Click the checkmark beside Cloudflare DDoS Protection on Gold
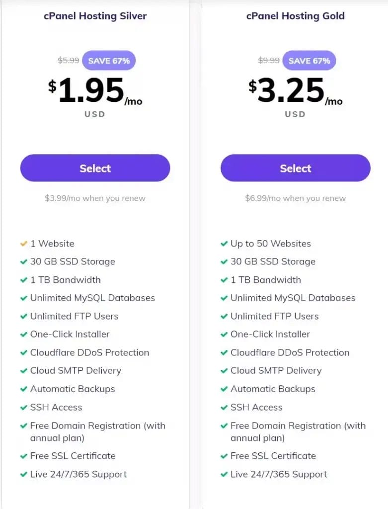The height and width of the screenshot is (509, 388). [225, 352]
